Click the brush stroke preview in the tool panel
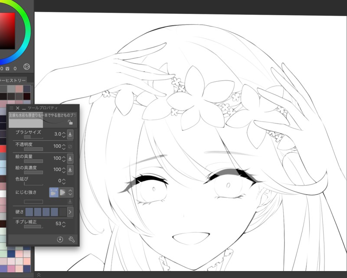The width and height of the screenshot is (347, 278). coord(43,120)
